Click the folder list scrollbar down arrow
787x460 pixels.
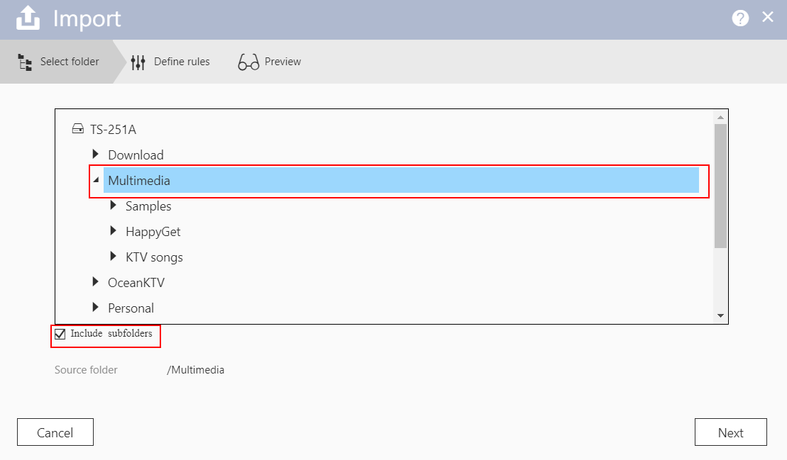tap(720, 315)
